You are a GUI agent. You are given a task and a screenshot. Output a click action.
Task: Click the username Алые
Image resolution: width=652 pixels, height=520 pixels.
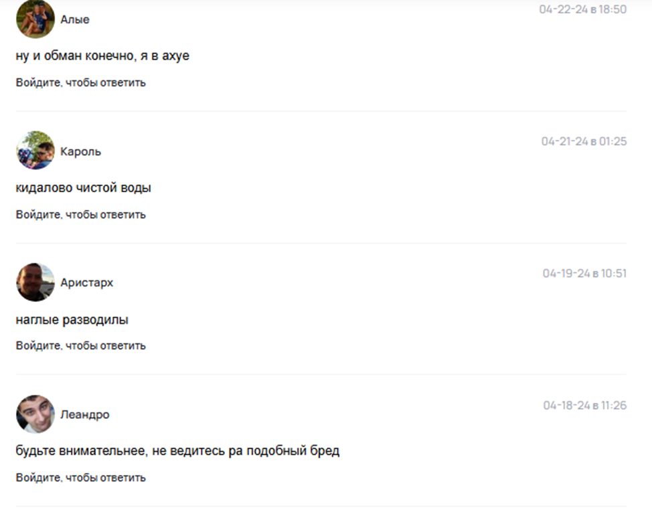pyautogui.click(x=75, y=19)
